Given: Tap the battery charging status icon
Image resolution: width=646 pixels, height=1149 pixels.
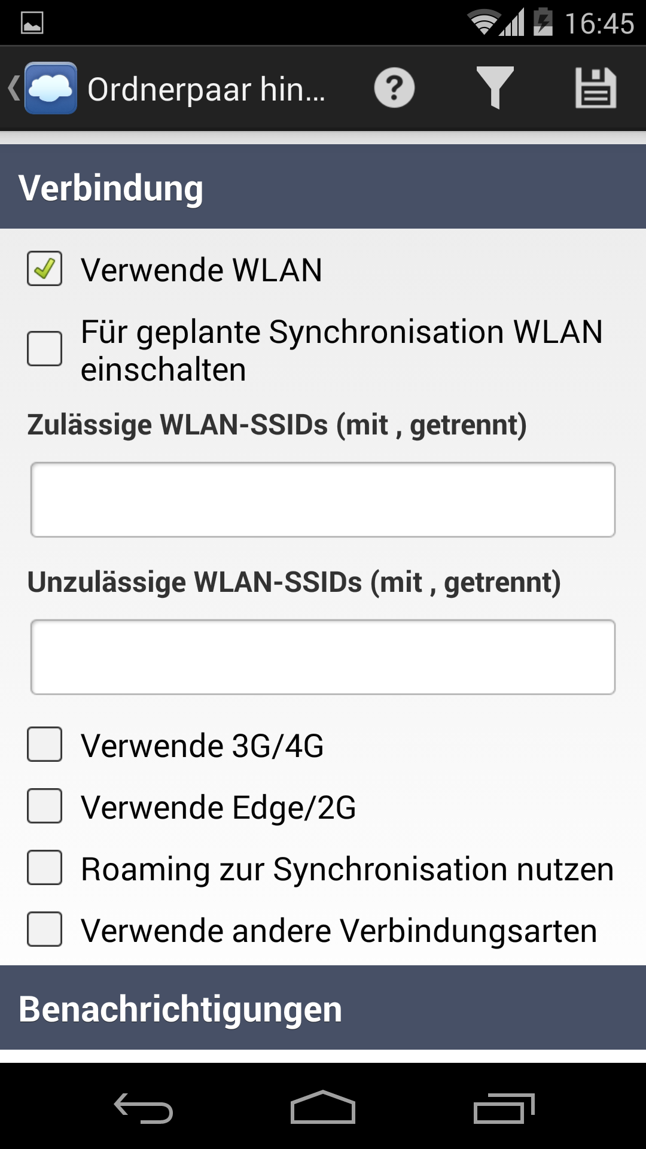Looking at the screenshot, I should point(543,22).
